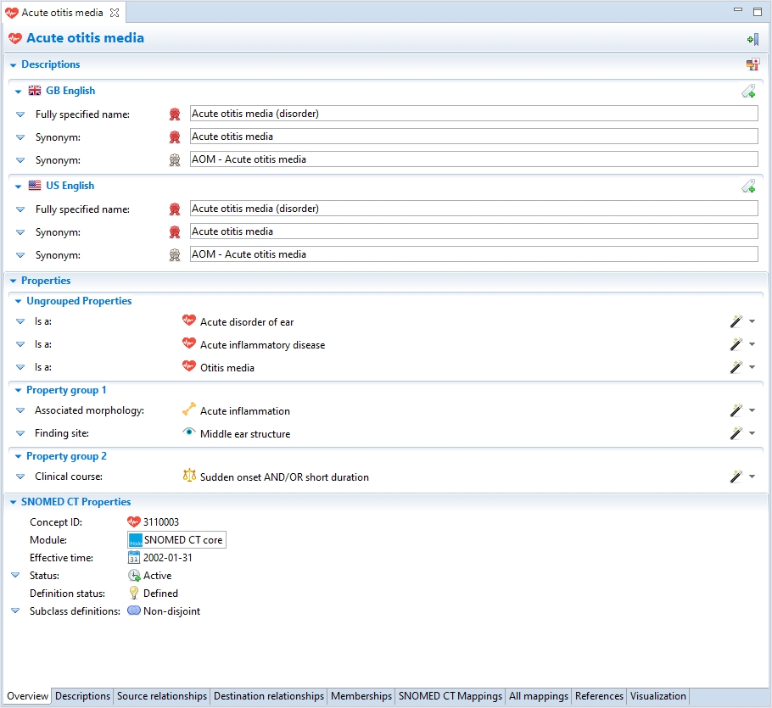
Task: Click the add bookmark icon beside the title
Action: (x=752, y=39)
